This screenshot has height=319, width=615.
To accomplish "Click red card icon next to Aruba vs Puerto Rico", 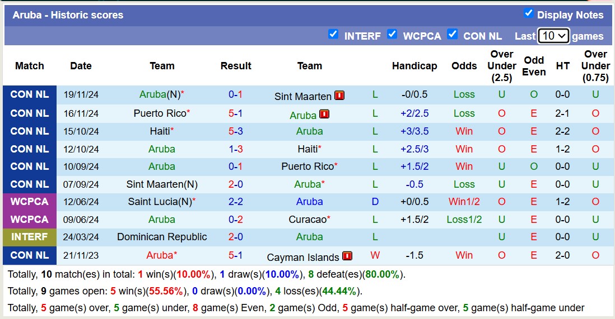I will click(324, 114).
